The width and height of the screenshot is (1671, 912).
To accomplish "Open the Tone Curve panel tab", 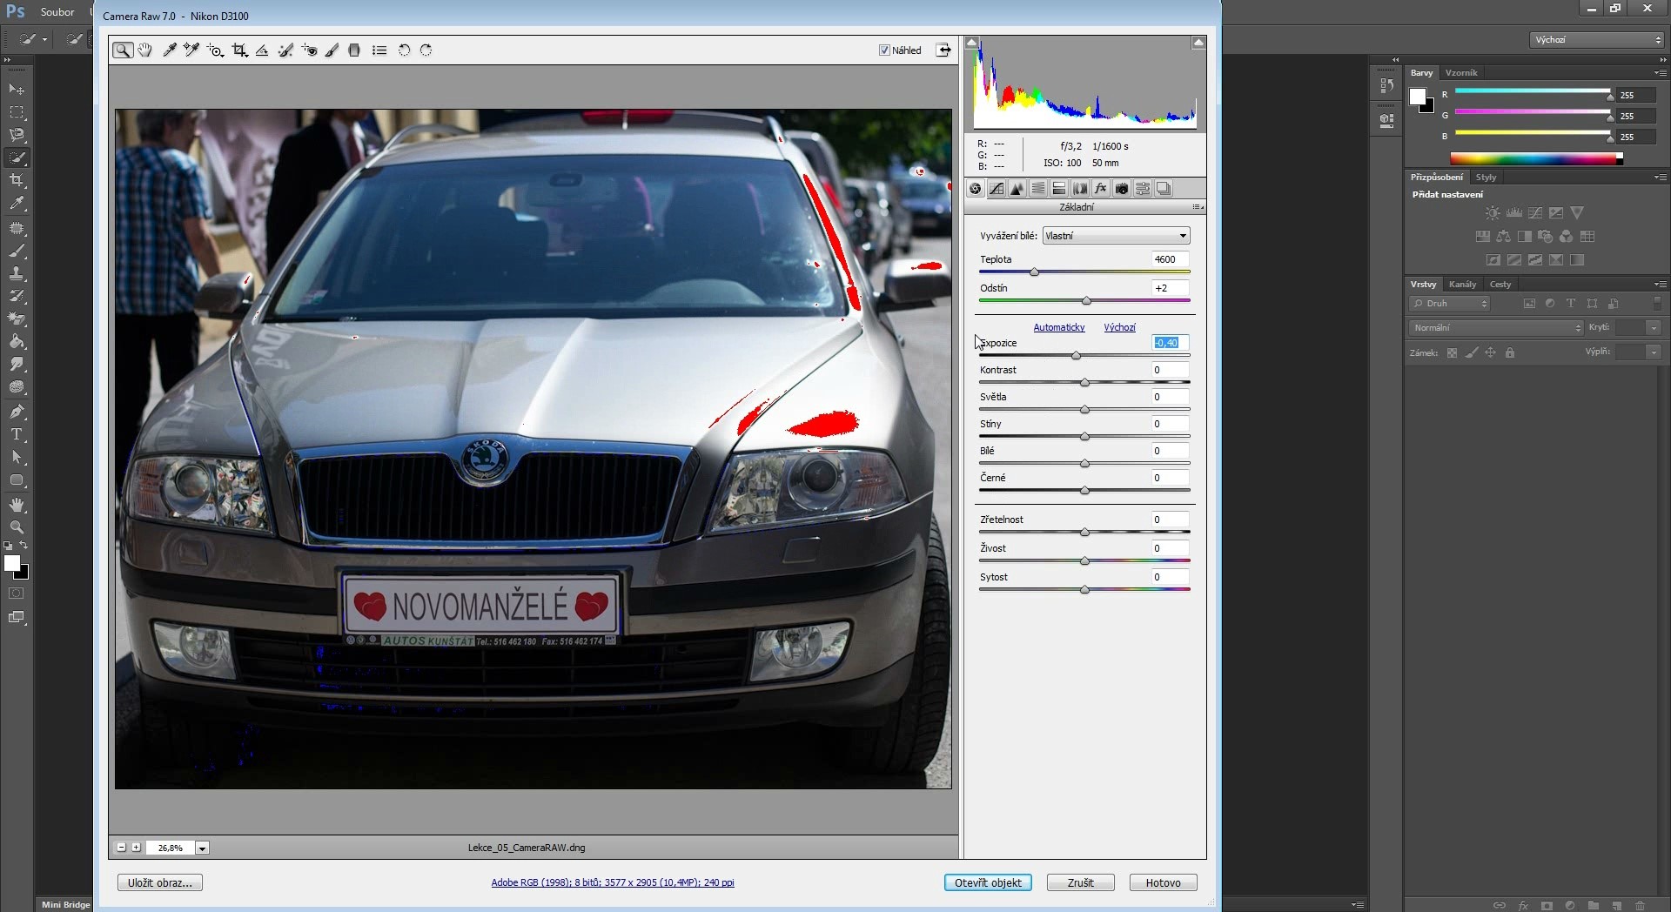I will [997, 189].
